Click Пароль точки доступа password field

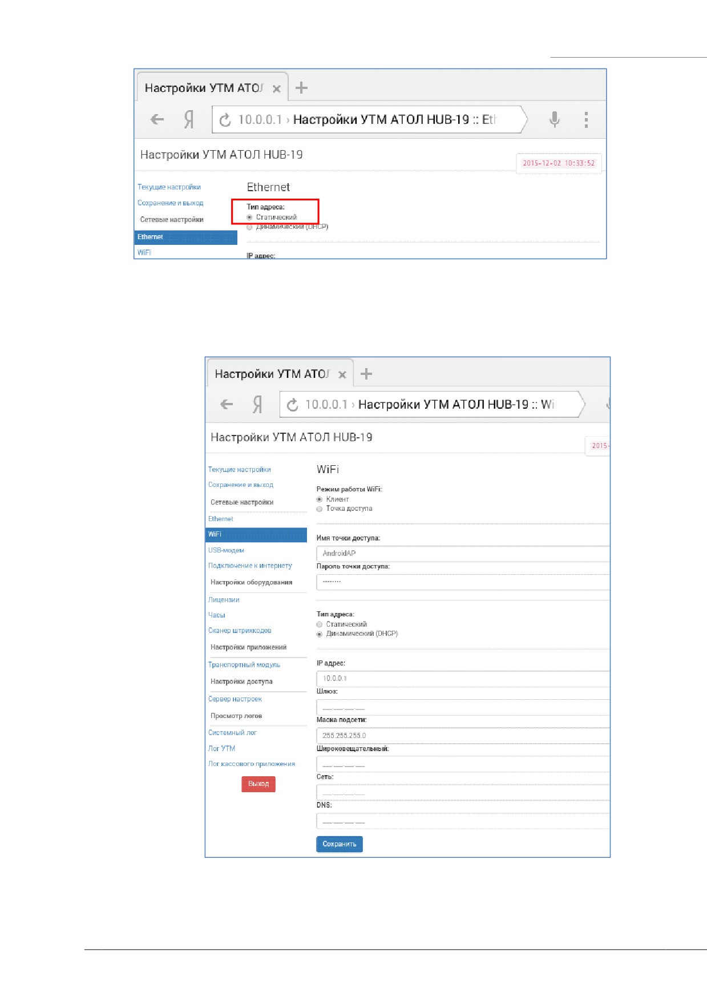463,582
